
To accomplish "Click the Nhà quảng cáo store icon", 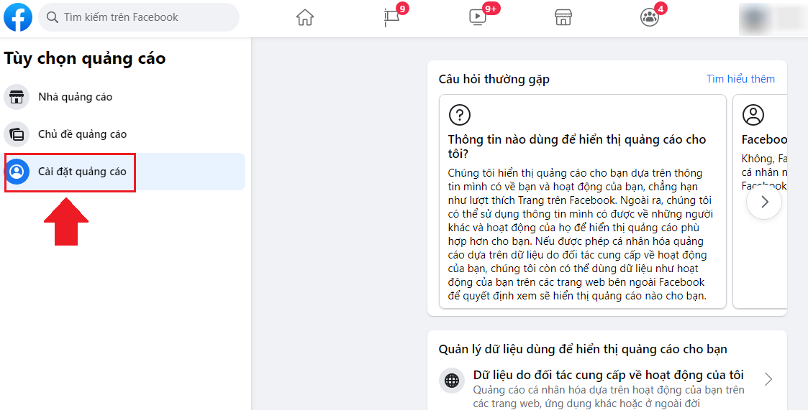I will [17, 97].
